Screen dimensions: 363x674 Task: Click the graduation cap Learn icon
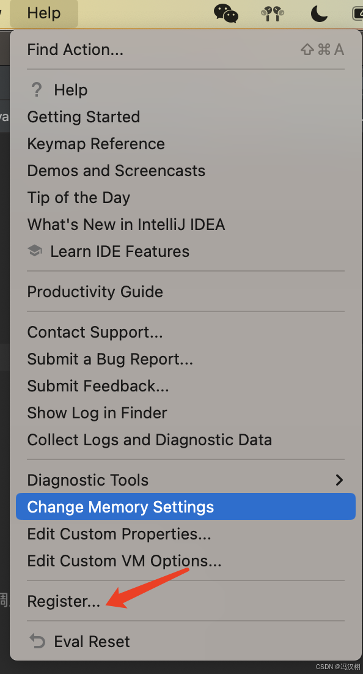point(35,251)
